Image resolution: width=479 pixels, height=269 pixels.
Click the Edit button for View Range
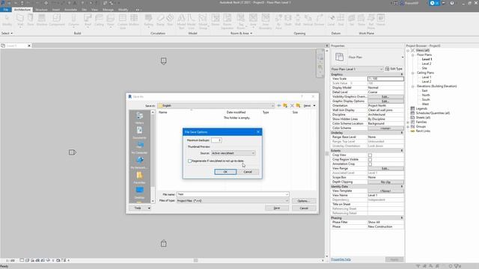pos(385,168)
